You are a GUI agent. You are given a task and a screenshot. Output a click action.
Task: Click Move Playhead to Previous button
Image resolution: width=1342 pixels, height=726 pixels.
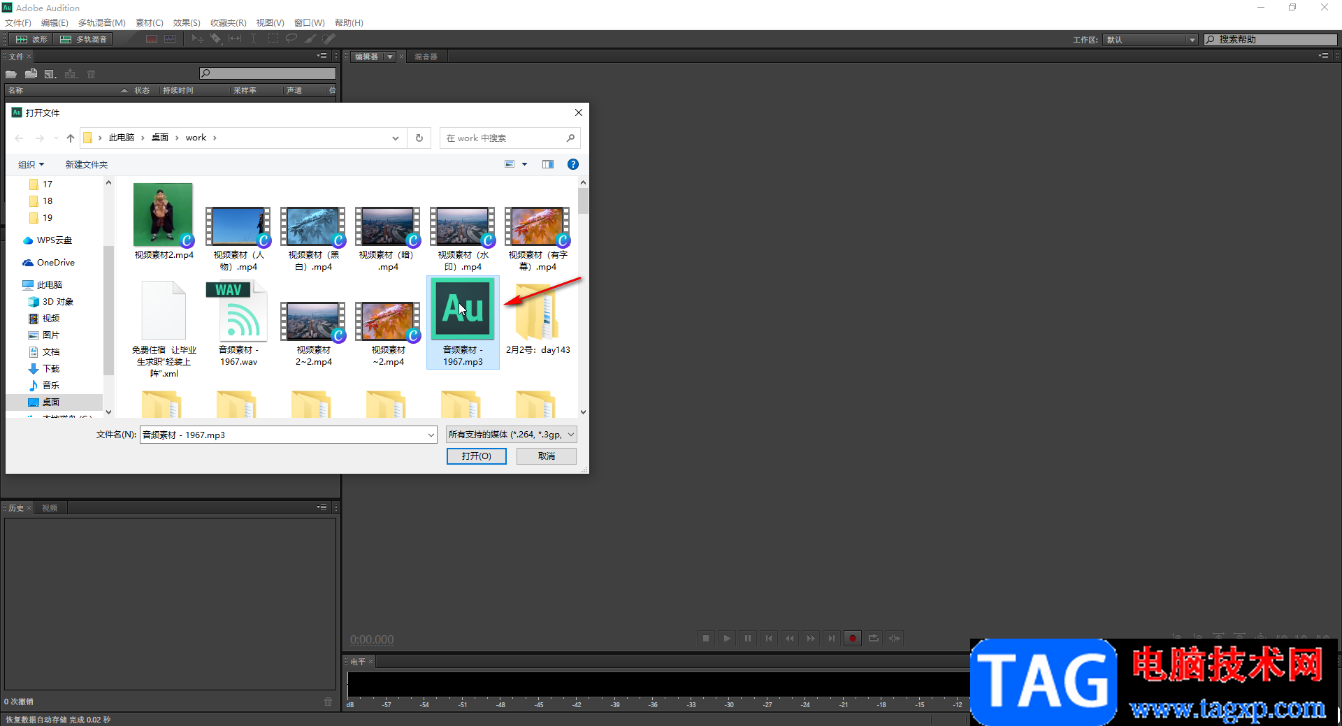point(769,638)
